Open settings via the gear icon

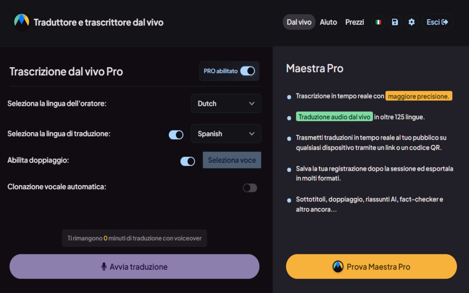coord(412,22)
